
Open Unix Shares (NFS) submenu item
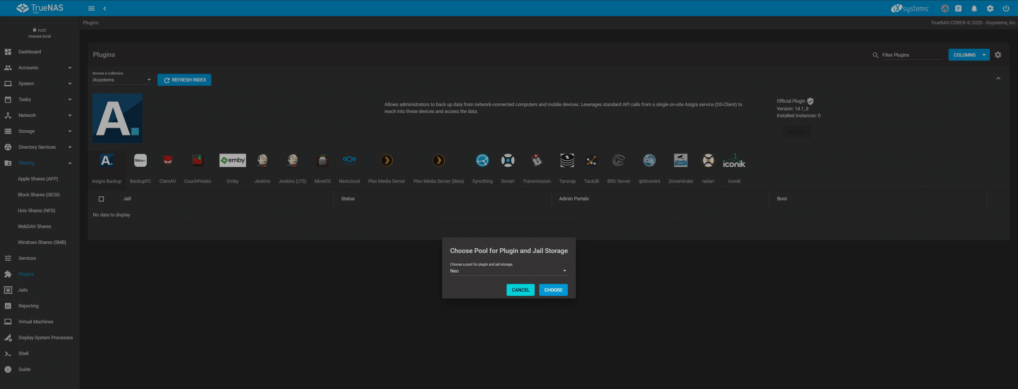point(40,211)
